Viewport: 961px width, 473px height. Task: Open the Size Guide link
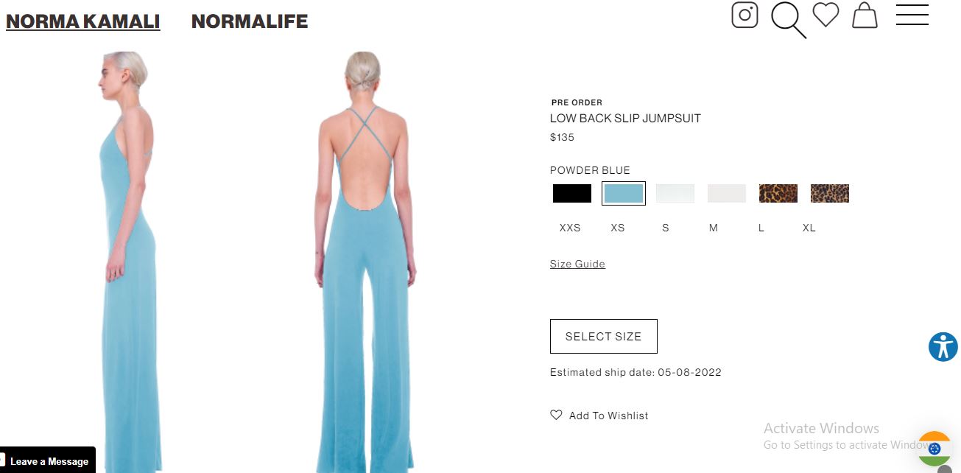click(x=577, y=264)
